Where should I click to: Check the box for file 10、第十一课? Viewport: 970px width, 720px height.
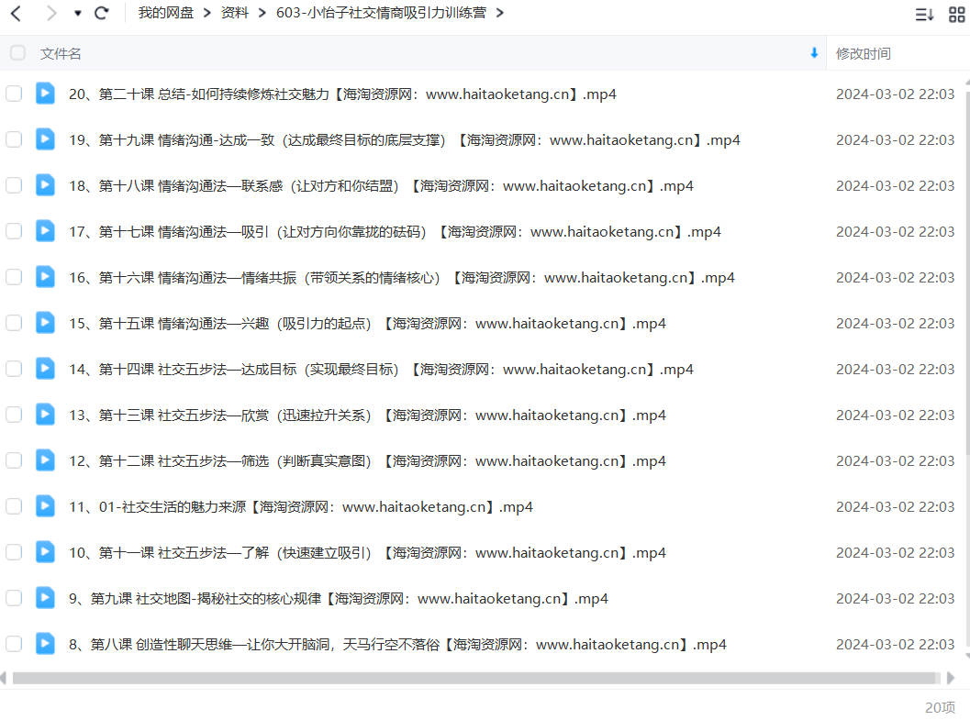[14, 552]
